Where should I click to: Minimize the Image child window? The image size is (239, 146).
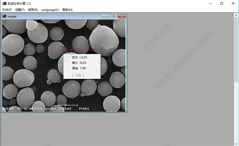tap(105, 16)
